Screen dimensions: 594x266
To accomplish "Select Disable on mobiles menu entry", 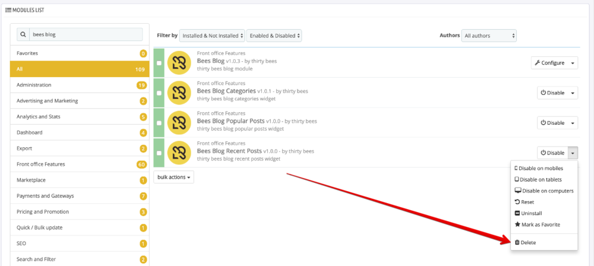I will pyautogui.click(x=541, y=168).
